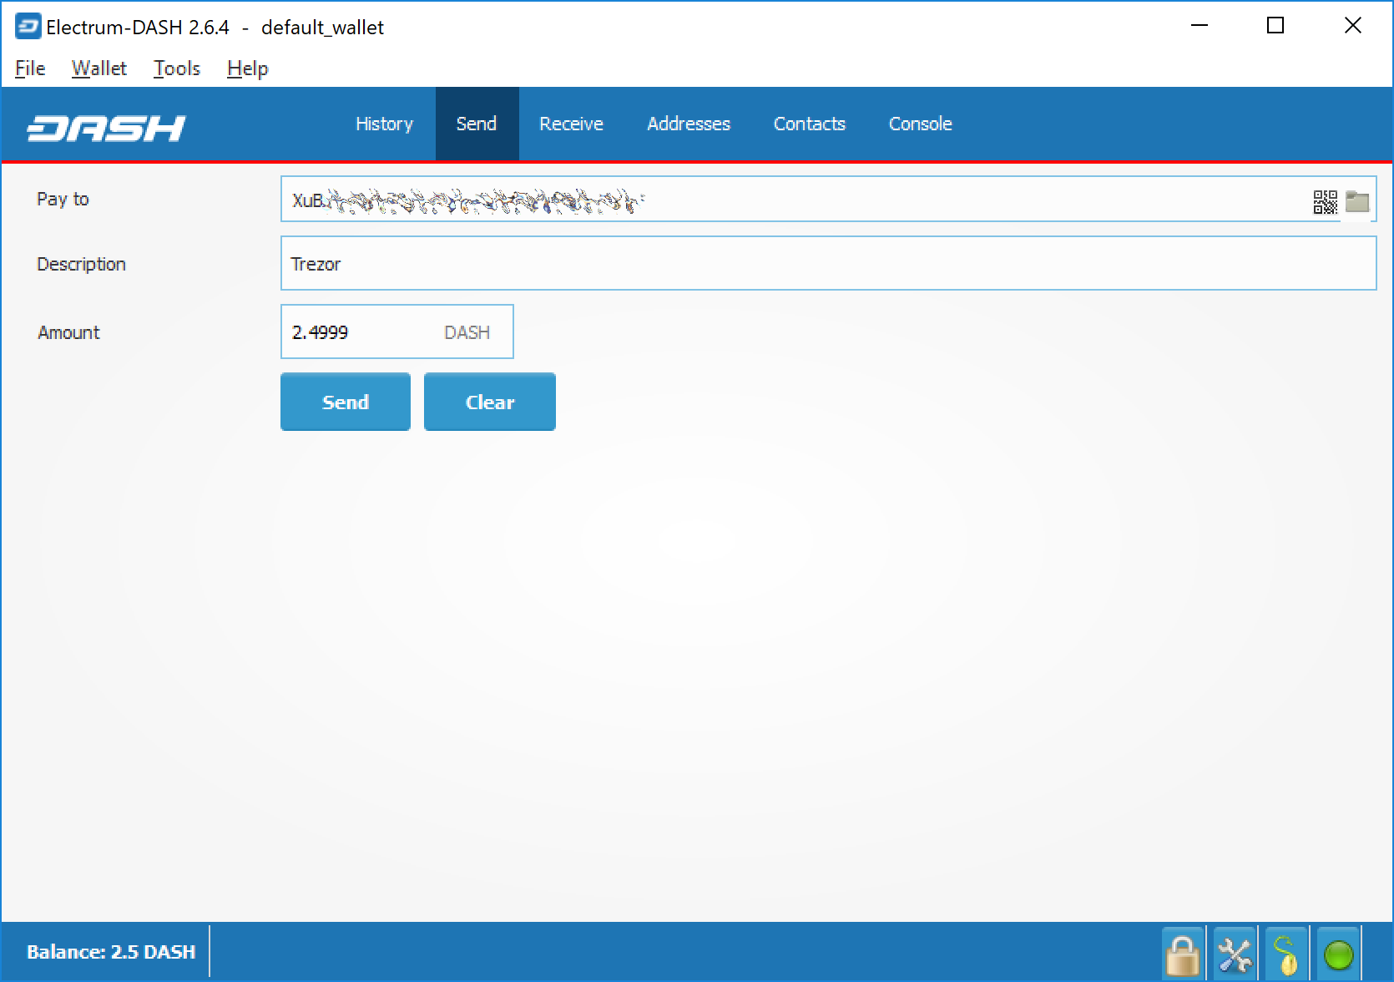Open the File menu
This screenshot has height=982, width=1394.
(30, 68)
